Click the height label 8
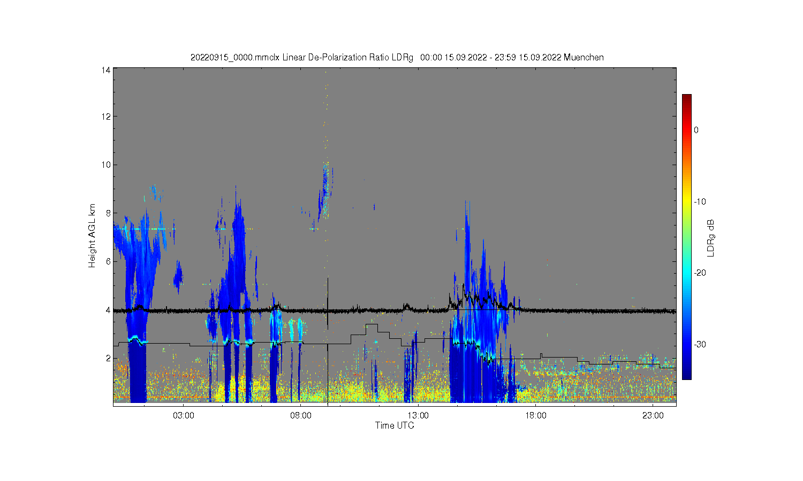The image size is (803, 481). [x=108, y=213]
